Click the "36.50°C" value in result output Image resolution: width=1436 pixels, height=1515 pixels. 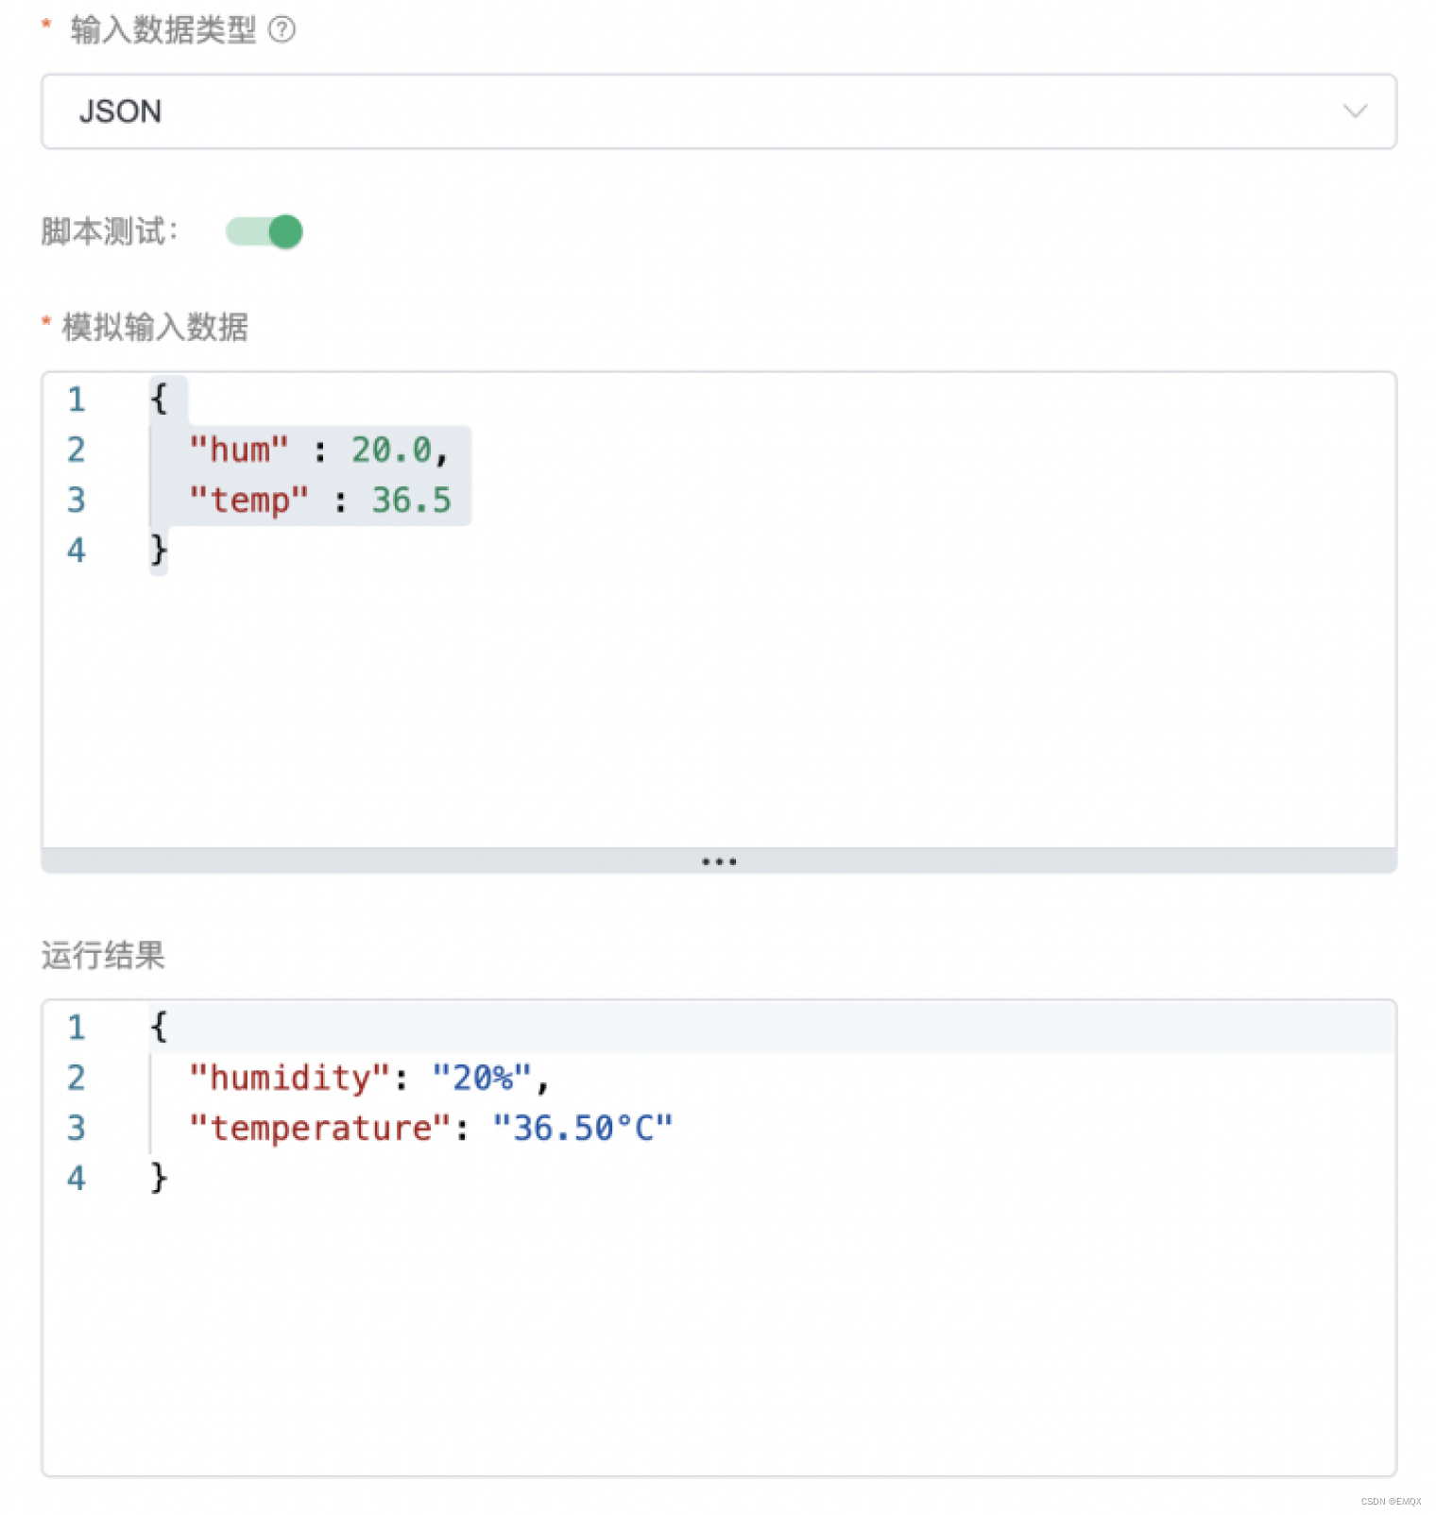(x=582, y=1128)
